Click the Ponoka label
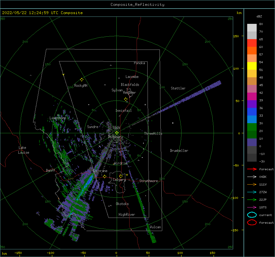This screenshot has height=257, width=275. point(139,63)
